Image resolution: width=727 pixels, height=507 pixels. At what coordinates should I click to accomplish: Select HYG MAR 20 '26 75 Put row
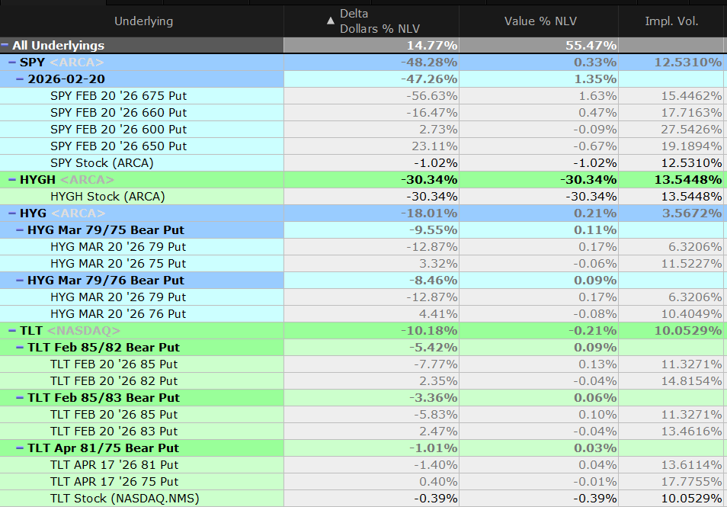click(362, 264)
